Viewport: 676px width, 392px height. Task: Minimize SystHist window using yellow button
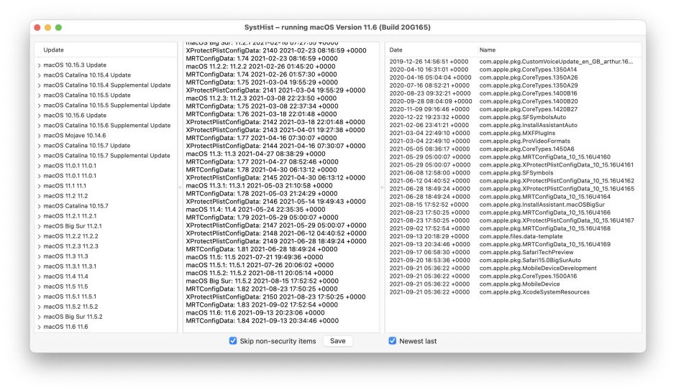pyautogui.click(x=48, y=27)
